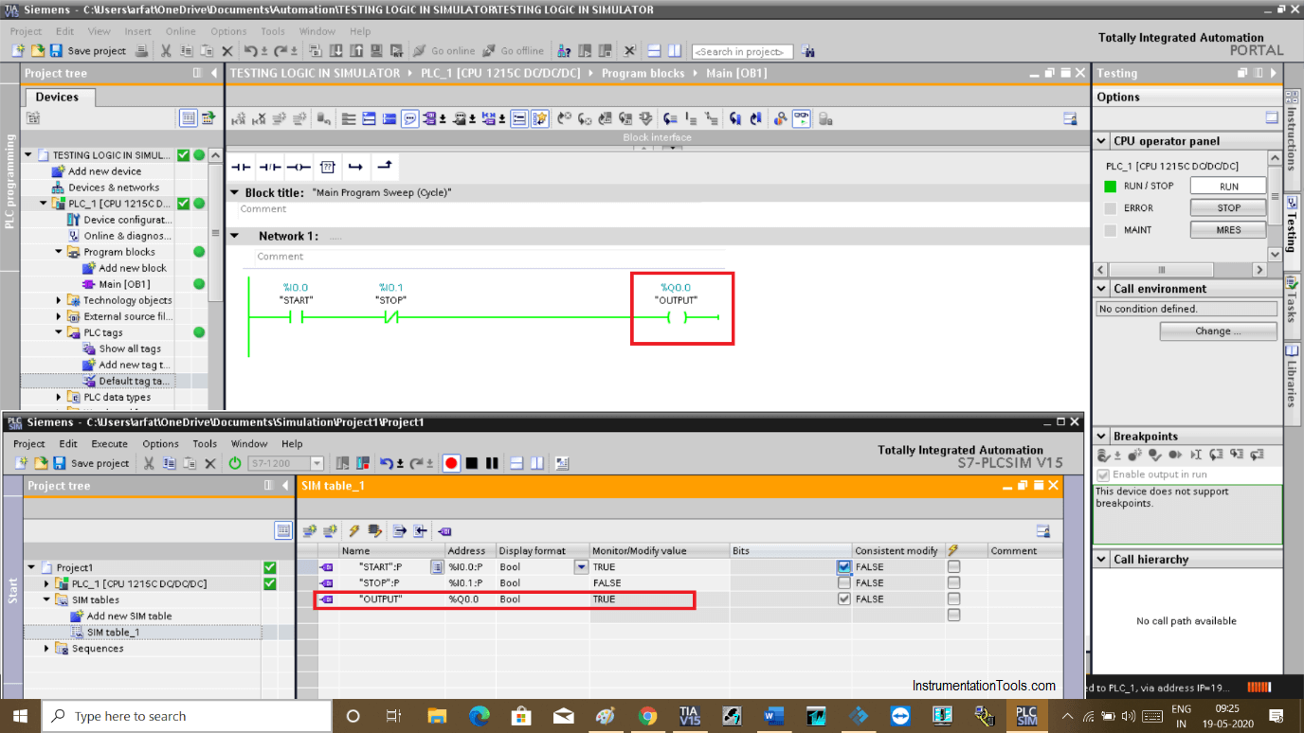Open the Word icon in the taskbar
This screenshot has height=733, width=1304.
774,716
